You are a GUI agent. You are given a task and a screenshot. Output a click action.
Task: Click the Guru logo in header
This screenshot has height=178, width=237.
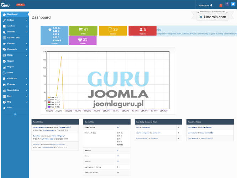5,5
